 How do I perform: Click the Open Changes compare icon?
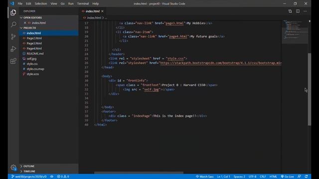[x=290, y=11]
